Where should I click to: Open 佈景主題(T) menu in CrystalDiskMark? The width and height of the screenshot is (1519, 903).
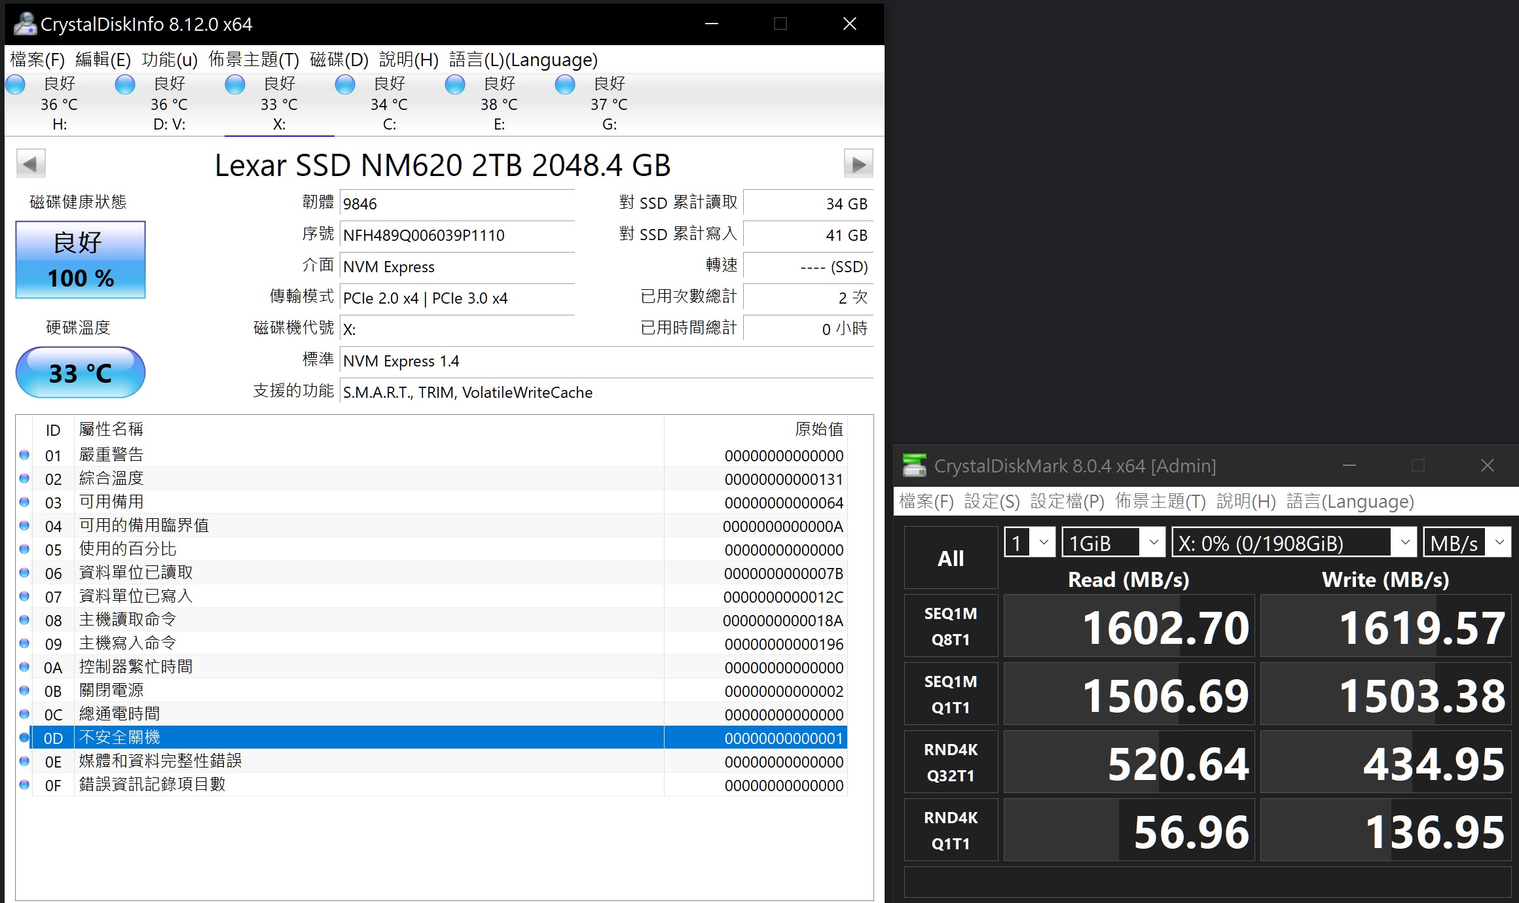(x=1160, y=501)
